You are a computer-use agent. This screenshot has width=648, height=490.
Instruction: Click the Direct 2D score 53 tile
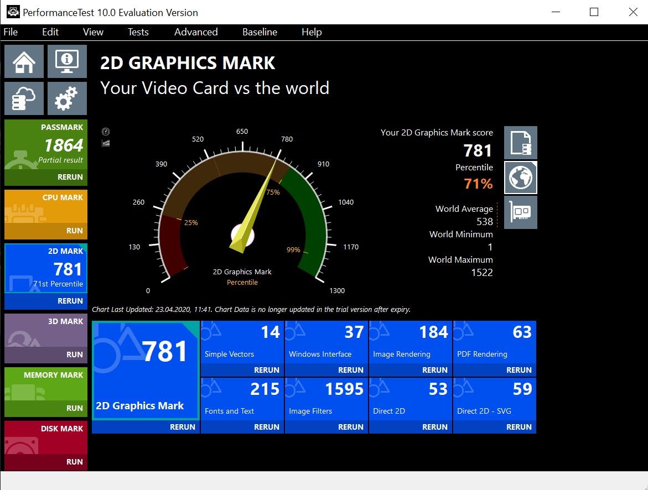pos(411,399)
